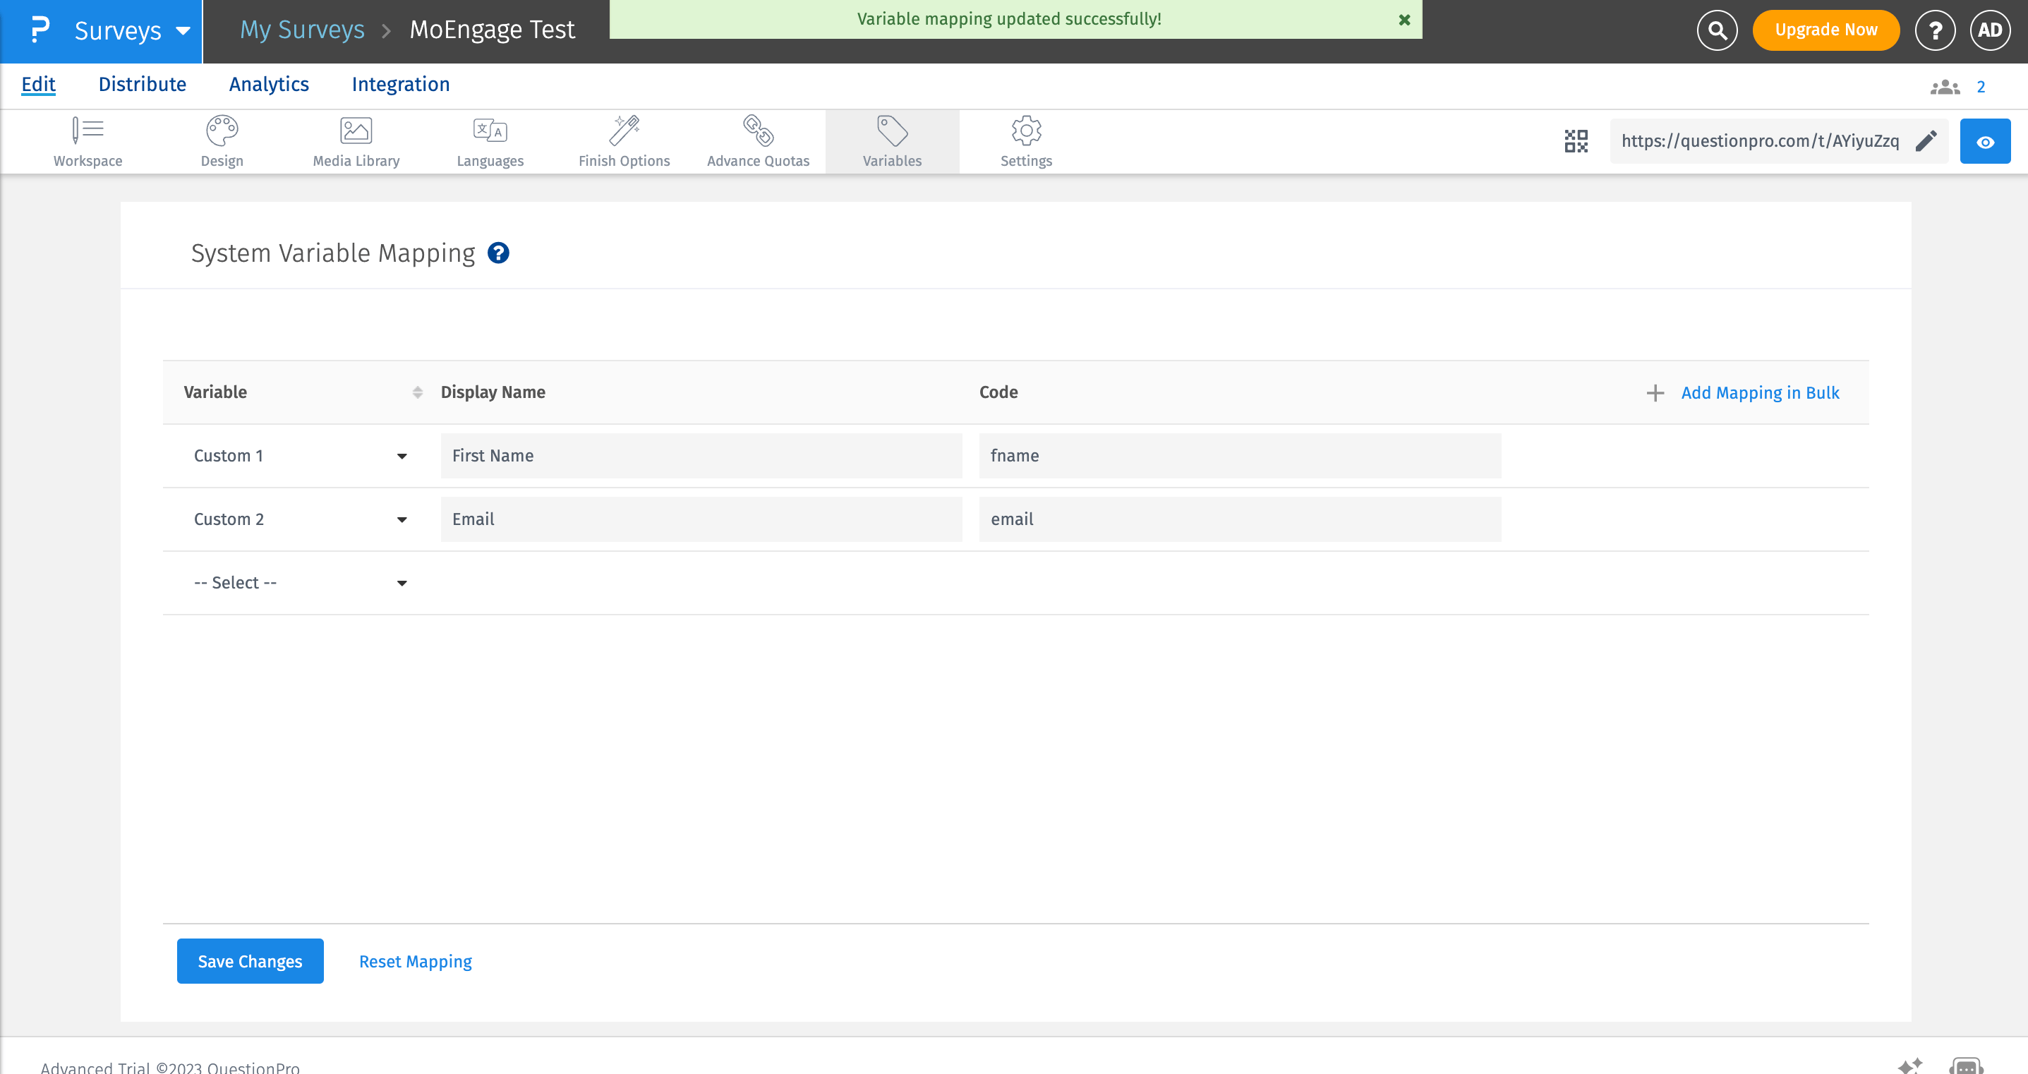This screenshot has height=1074, width=2028.
Task: Switch to the Integration tab
Action: (400, 84)
